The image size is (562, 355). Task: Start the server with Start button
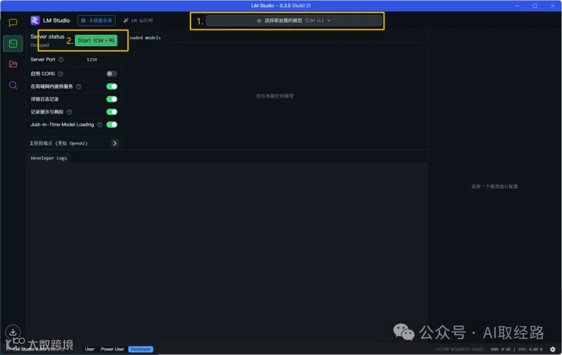[96, 40]
